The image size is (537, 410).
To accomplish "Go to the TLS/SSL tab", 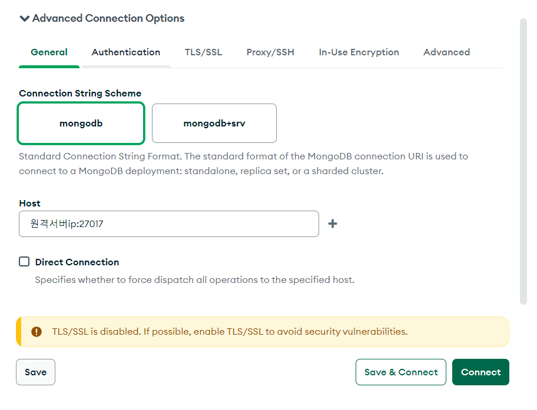I will point(203,52).
